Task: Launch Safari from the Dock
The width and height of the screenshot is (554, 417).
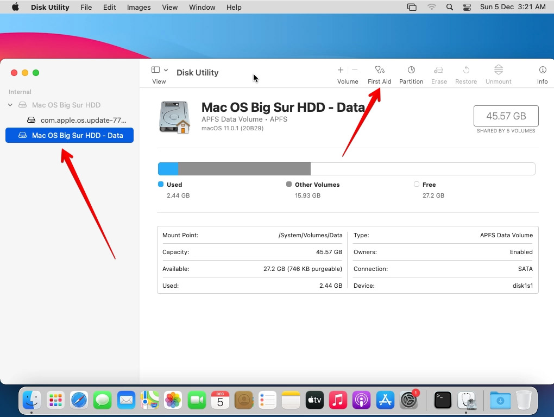Action: tap(79, 400)
